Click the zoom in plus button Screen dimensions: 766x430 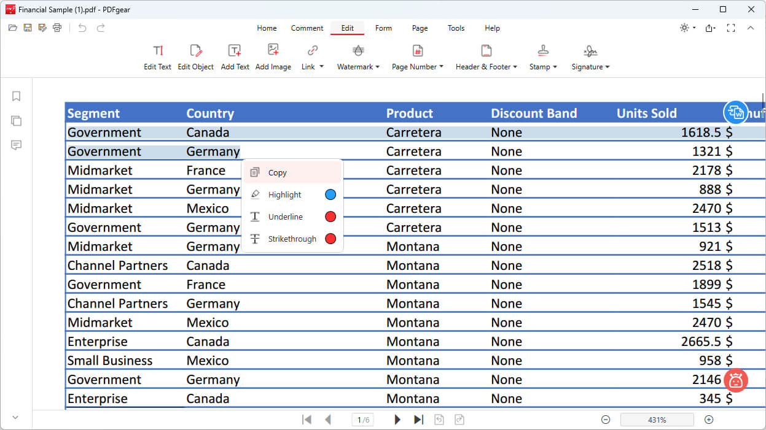point(708,420)
